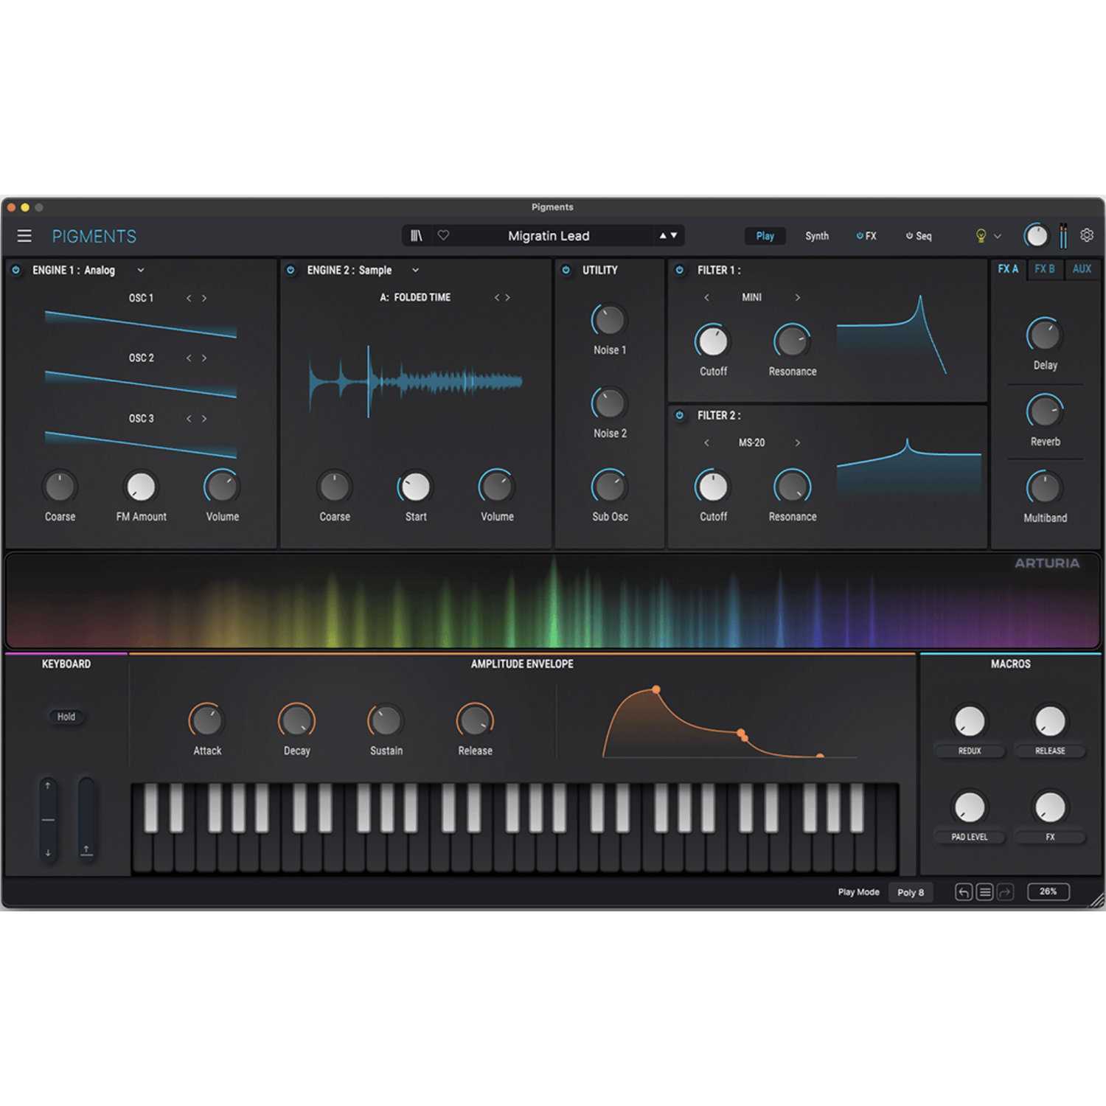Select the FX B tab
Viewport: 1106px width, 1106px height.
(1045, 269)
